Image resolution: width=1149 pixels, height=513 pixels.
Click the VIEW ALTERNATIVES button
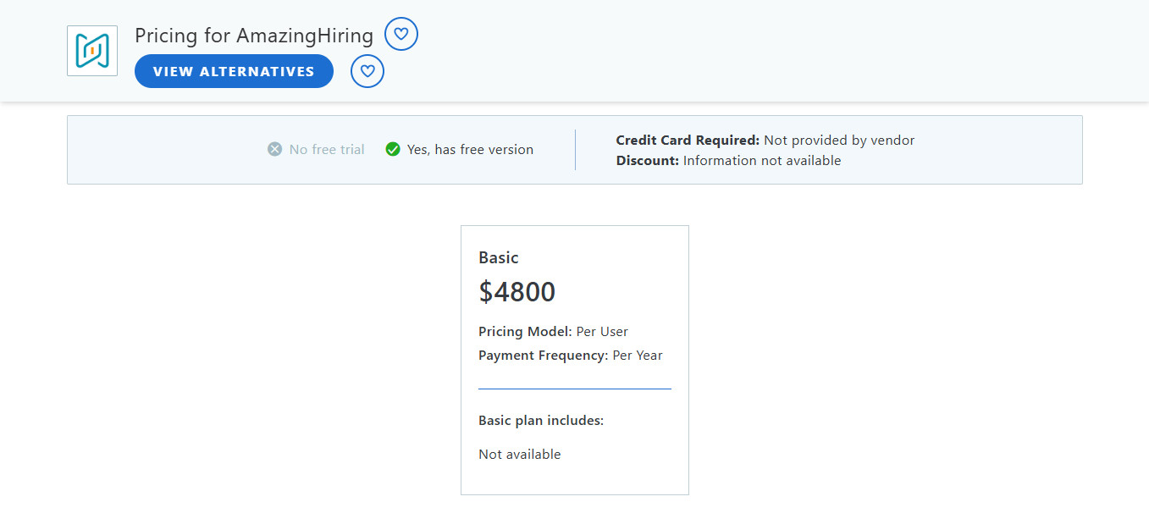coord(234,71)
